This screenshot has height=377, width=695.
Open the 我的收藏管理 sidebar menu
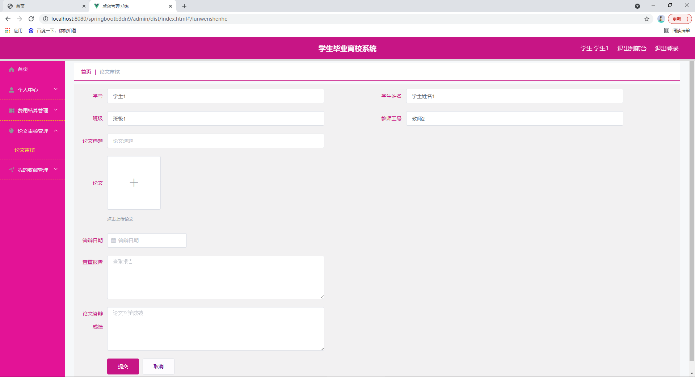pyautogui.click(x=33, y=170)
